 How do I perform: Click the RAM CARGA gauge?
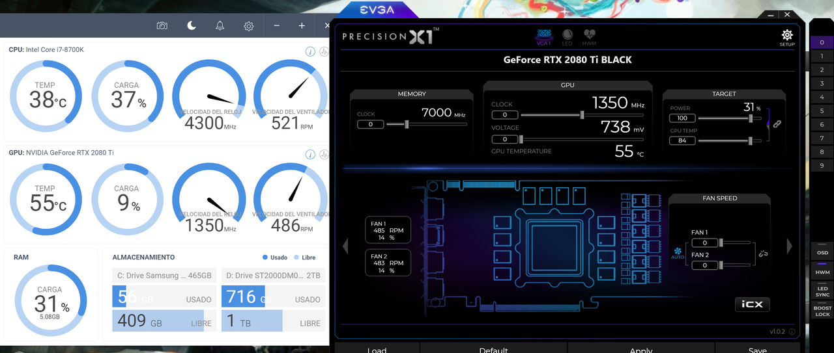[x=50, y=301]
